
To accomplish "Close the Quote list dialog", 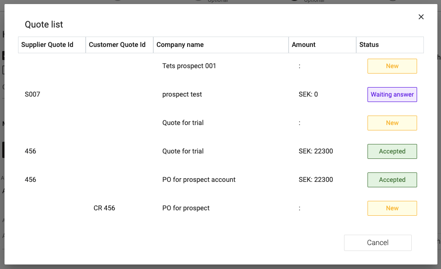I will 421,17.
